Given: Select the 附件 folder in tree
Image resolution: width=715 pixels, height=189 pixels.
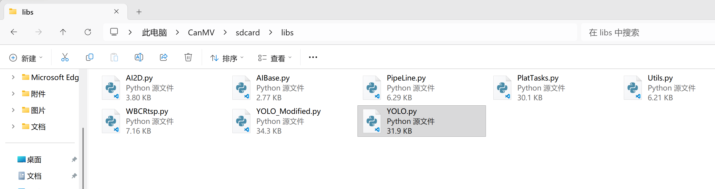Looking at the screenshot, I should [x=38, y=94].
